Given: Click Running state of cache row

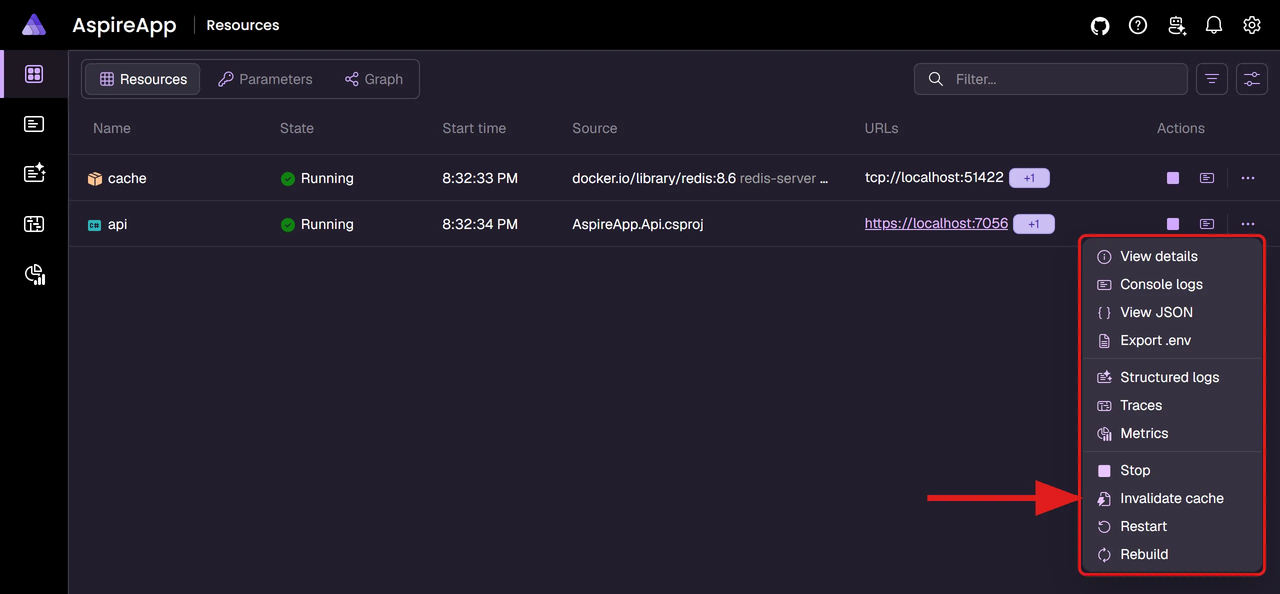Looking at the screenshot, I should click(317, 178).
